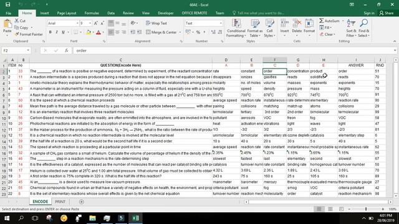
Task: Click the Share button
Action: coord(387,13)
